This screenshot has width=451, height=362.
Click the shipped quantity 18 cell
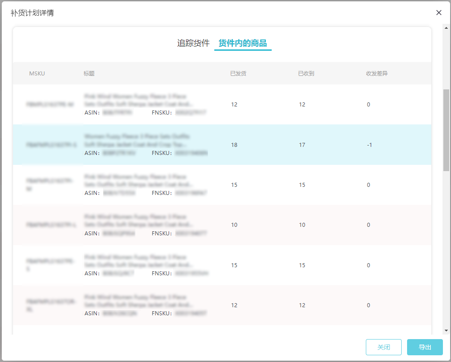234,145
